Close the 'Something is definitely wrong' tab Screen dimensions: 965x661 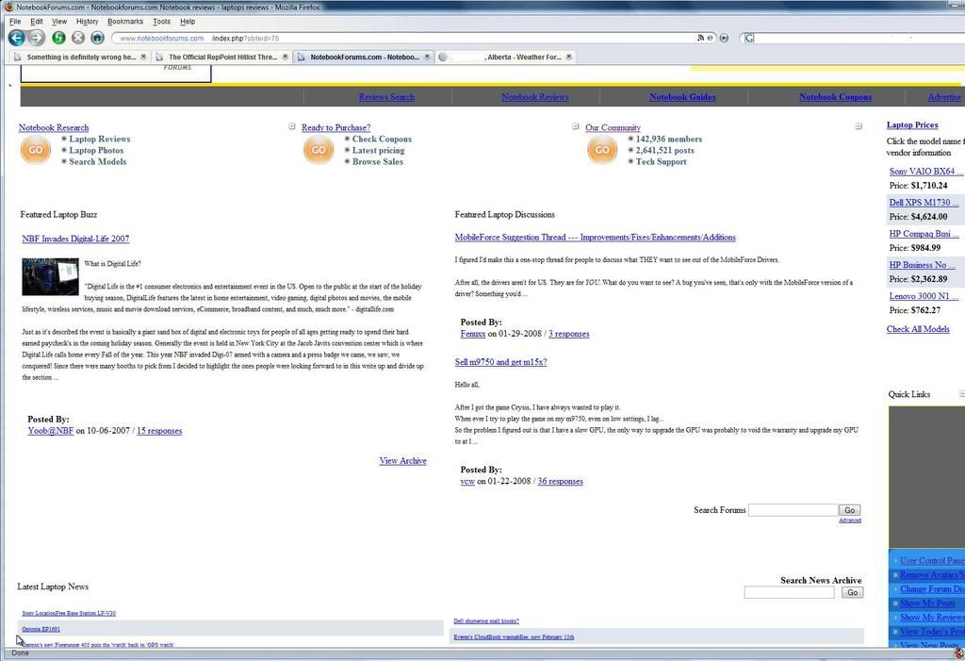(143, 57)
